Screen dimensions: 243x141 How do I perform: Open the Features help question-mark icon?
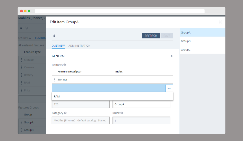[x=65, y=65]
